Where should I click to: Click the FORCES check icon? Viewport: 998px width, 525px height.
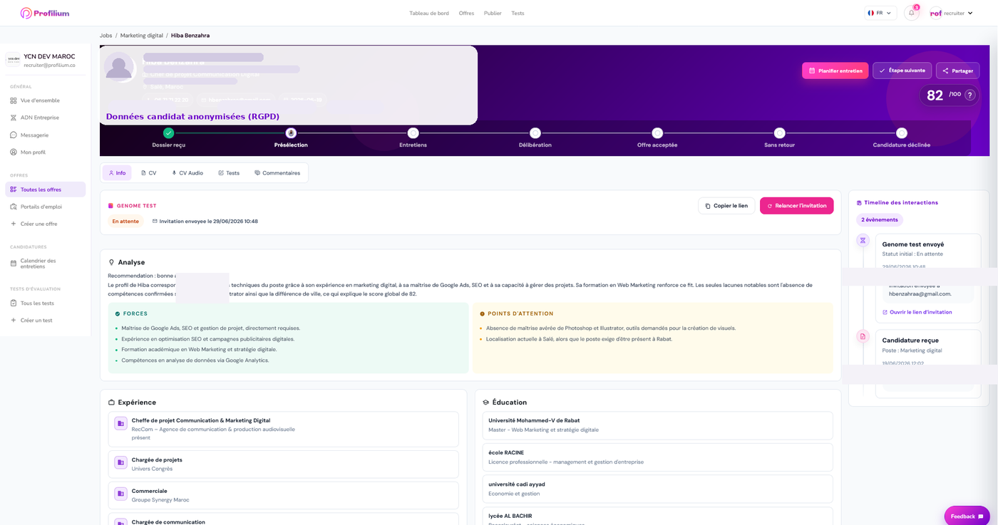(118, 313)
